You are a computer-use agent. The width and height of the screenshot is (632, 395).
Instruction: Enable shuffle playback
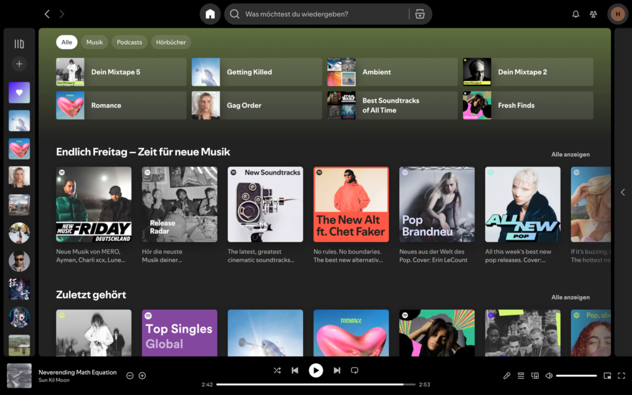click(x=276, y=370)
